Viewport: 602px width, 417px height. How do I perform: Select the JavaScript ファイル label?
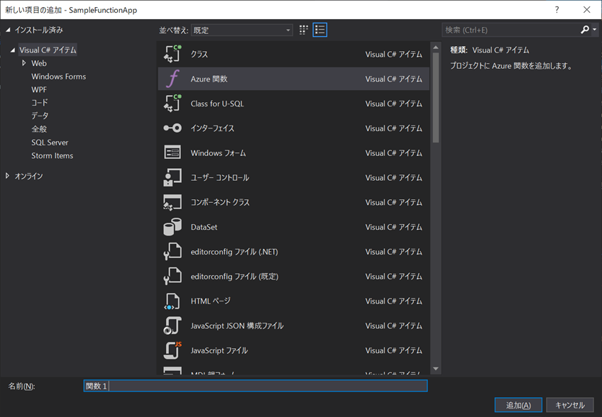point(219,350)
